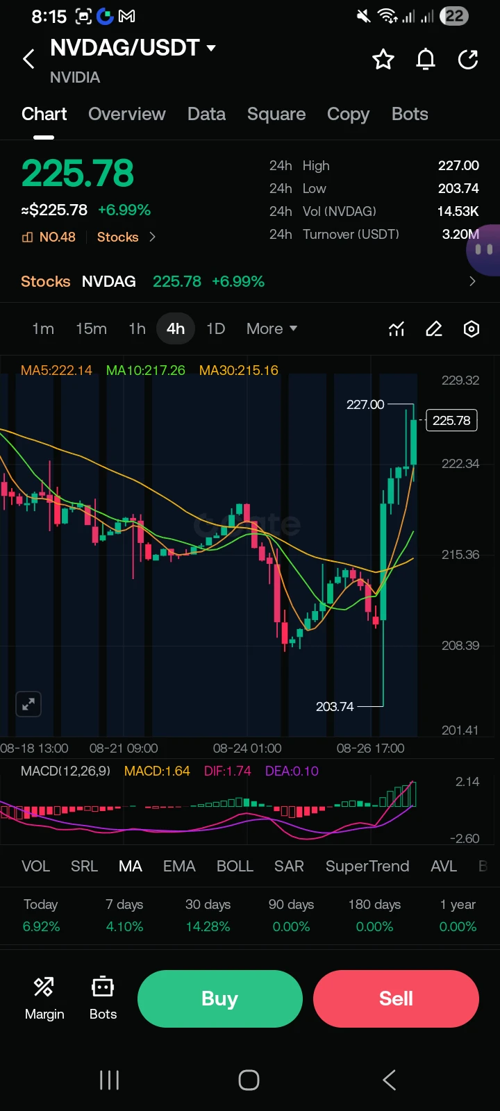Switch to the Bots tab

[x=410, y=114]
